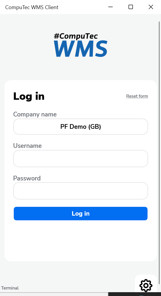Image resolution: width=161 pixels, height=296 pixels.
Task: Click the #CompuTec hashtag logo text
Action: pyautogui.click(x=76, y=36)
